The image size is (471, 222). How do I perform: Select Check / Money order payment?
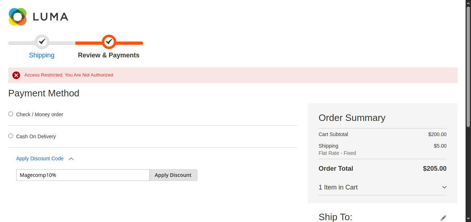[11, 114]
